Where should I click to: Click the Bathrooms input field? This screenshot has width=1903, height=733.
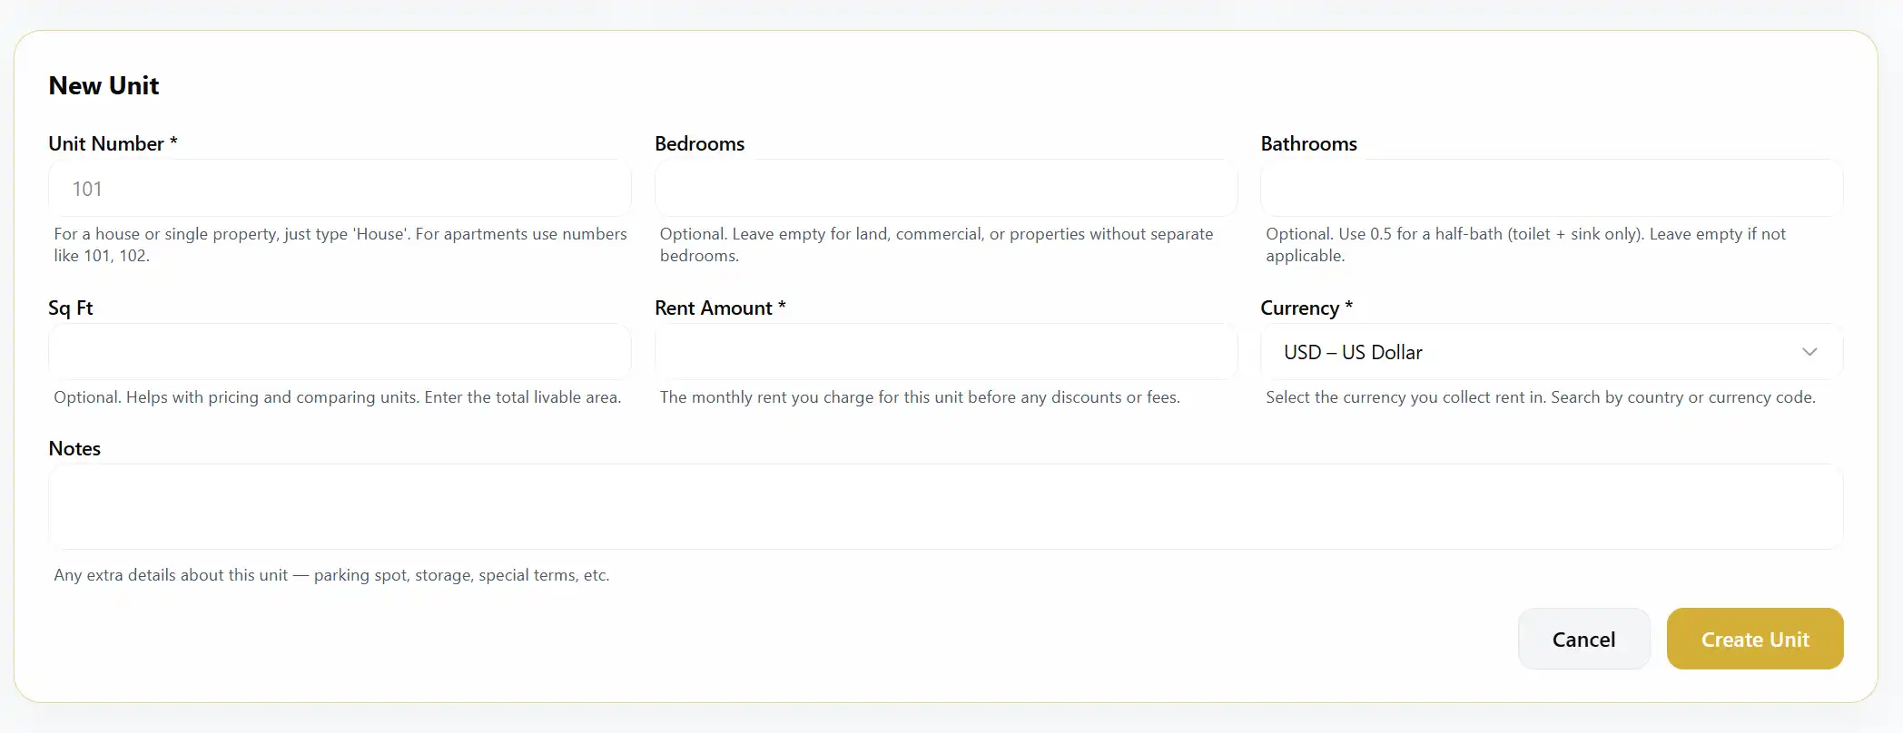[x=1550, y=189]
